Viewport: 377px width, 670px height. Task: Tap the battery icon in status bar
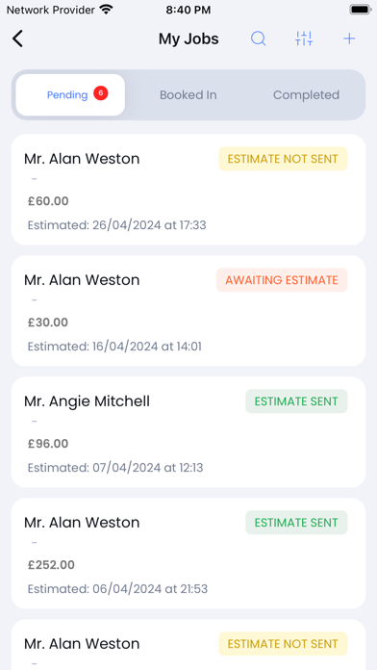360,10
